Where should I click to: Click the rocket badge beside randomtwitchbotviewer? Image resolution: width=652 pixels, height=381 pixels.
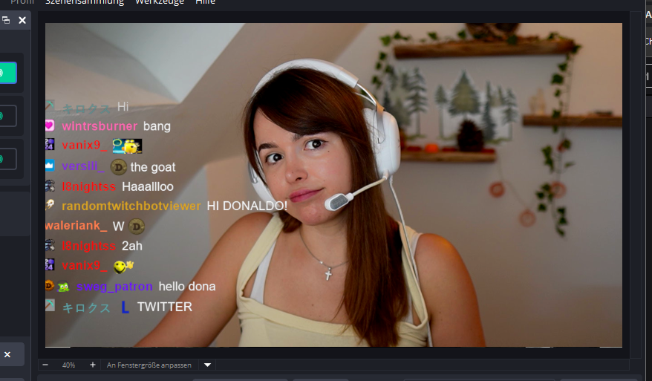(x=50, y=205)
